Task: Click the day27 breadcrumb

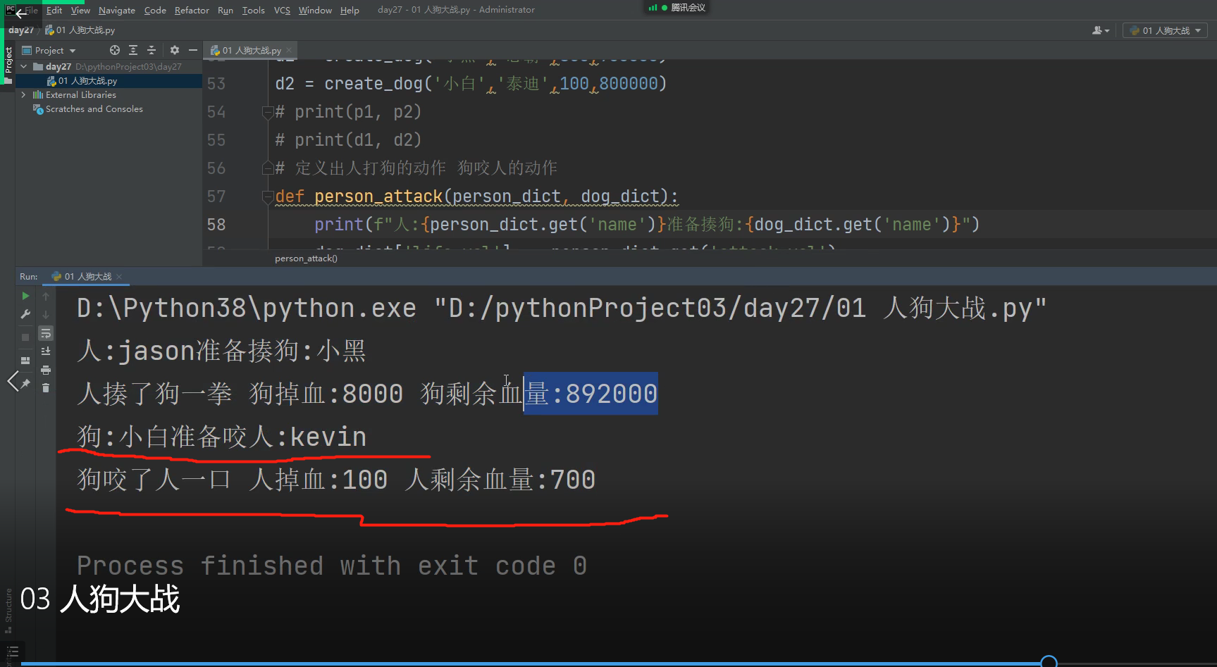Action: click(x=21, y=30)
